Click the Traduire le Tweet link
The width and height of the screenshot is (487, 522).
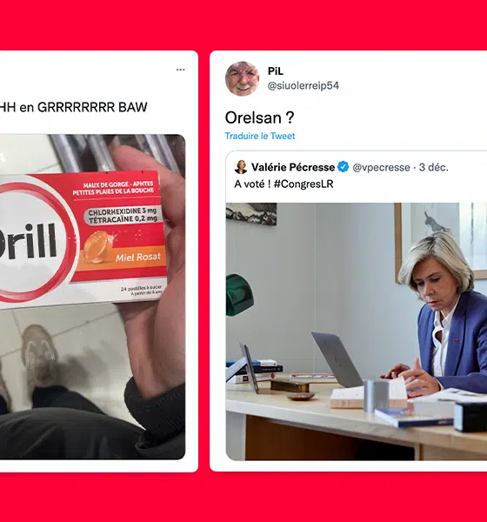tap(260, 136)
